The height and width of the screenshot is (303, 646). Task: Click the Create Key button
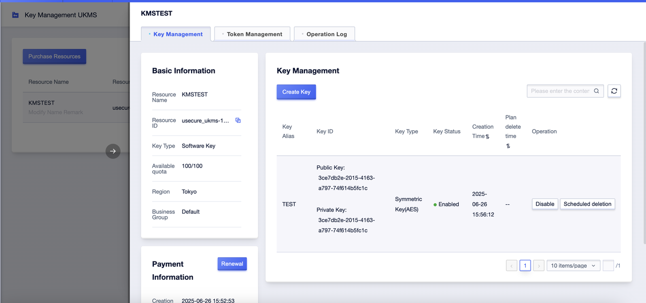296,92
